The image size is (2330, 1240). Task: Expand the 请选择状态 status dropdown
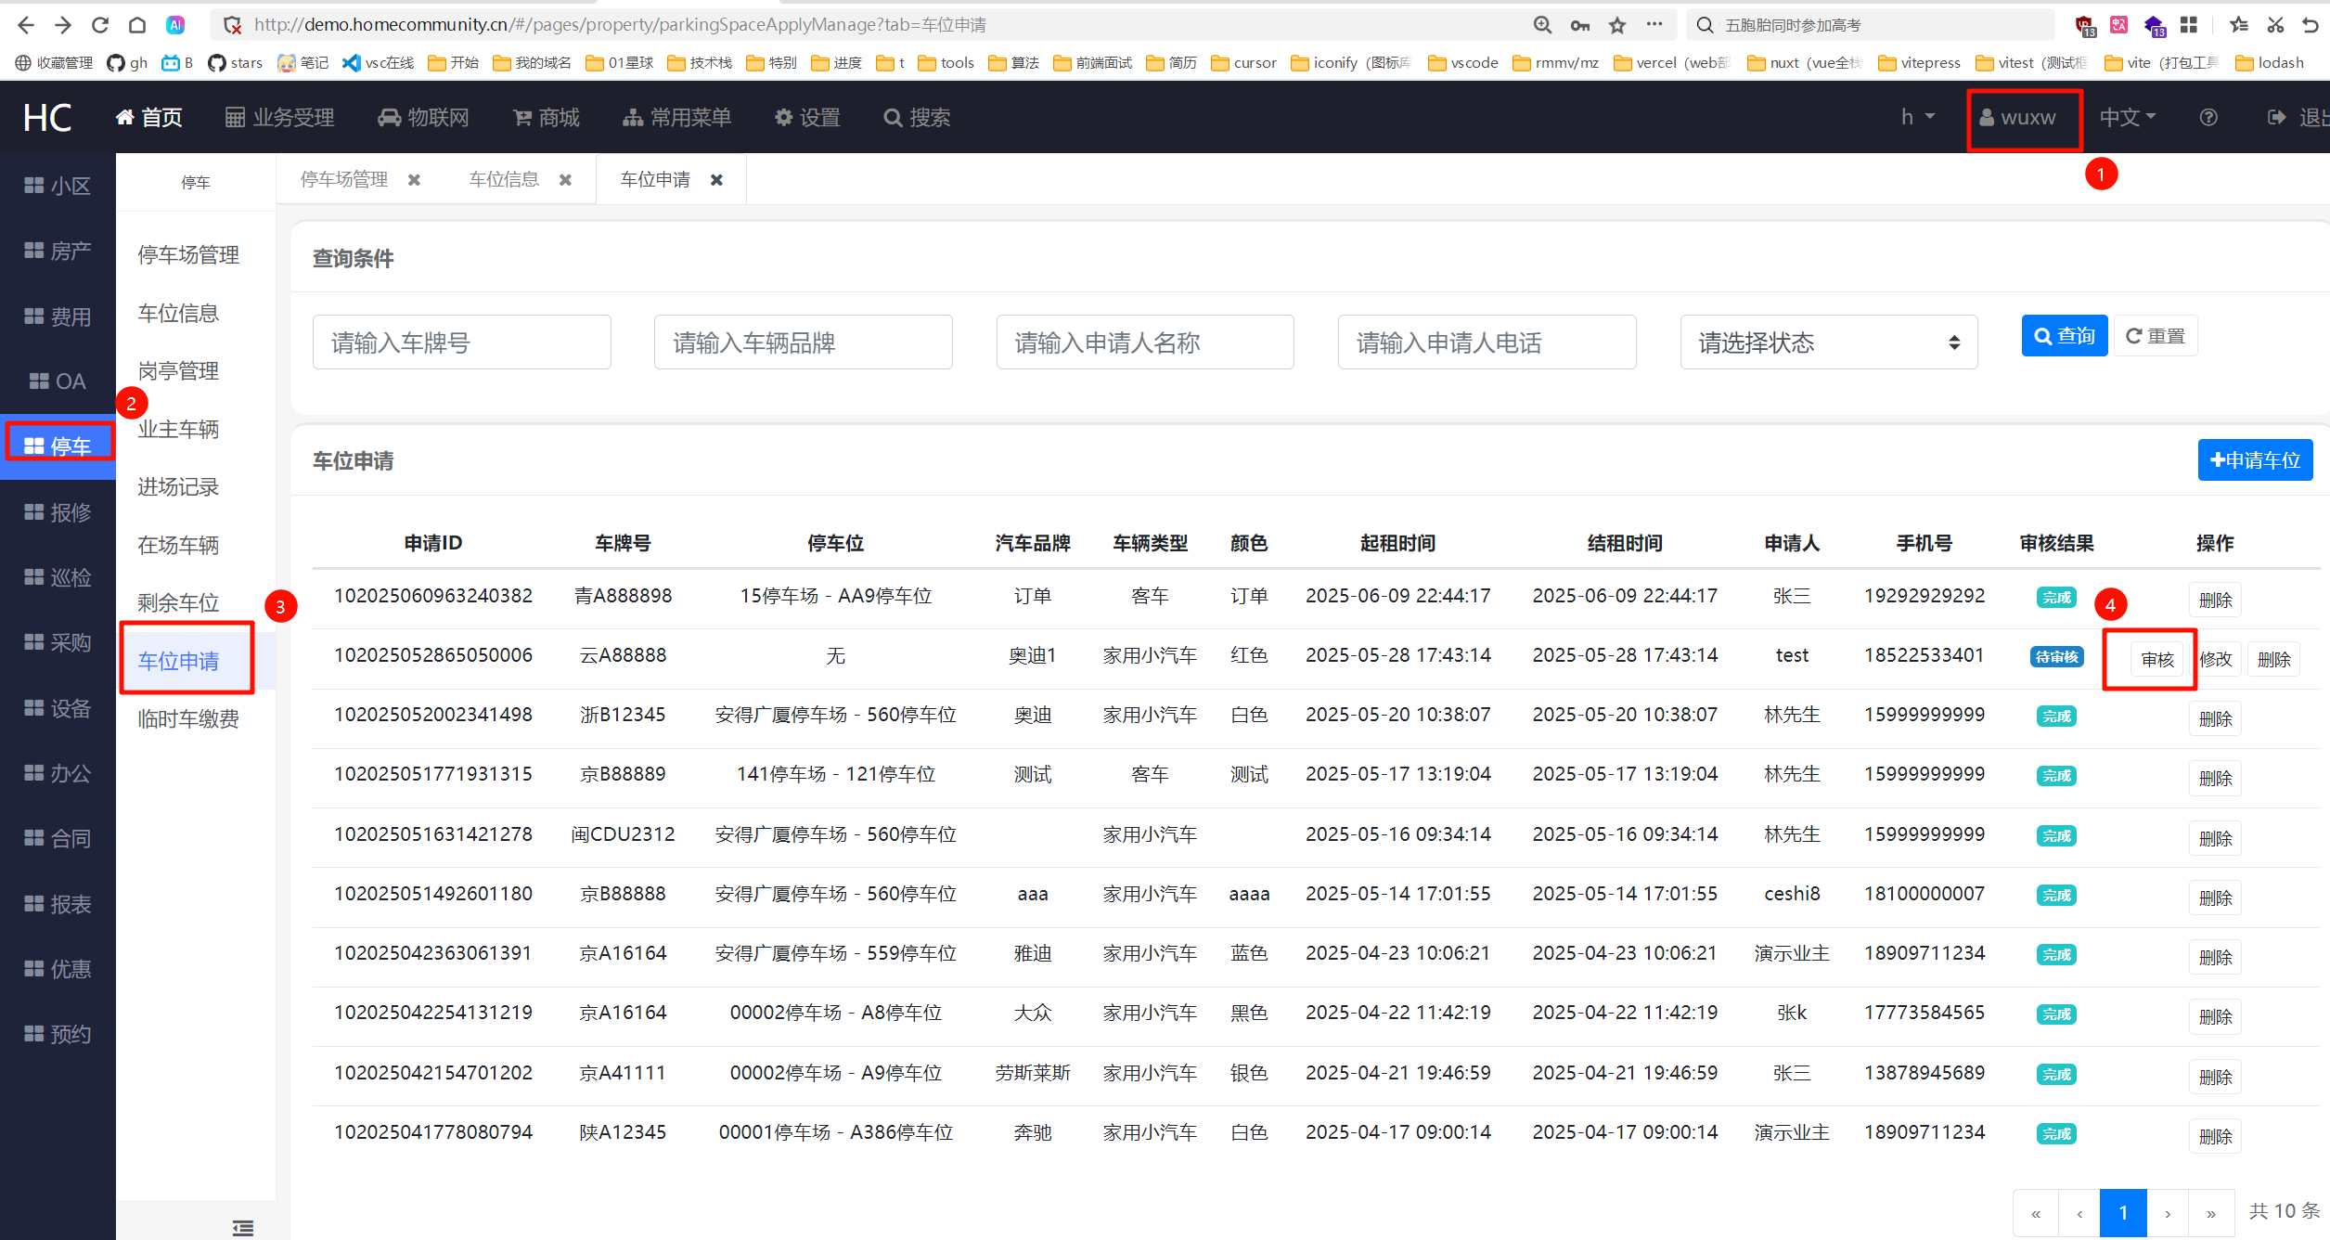pyautogui.click(x=1828, y=342)
